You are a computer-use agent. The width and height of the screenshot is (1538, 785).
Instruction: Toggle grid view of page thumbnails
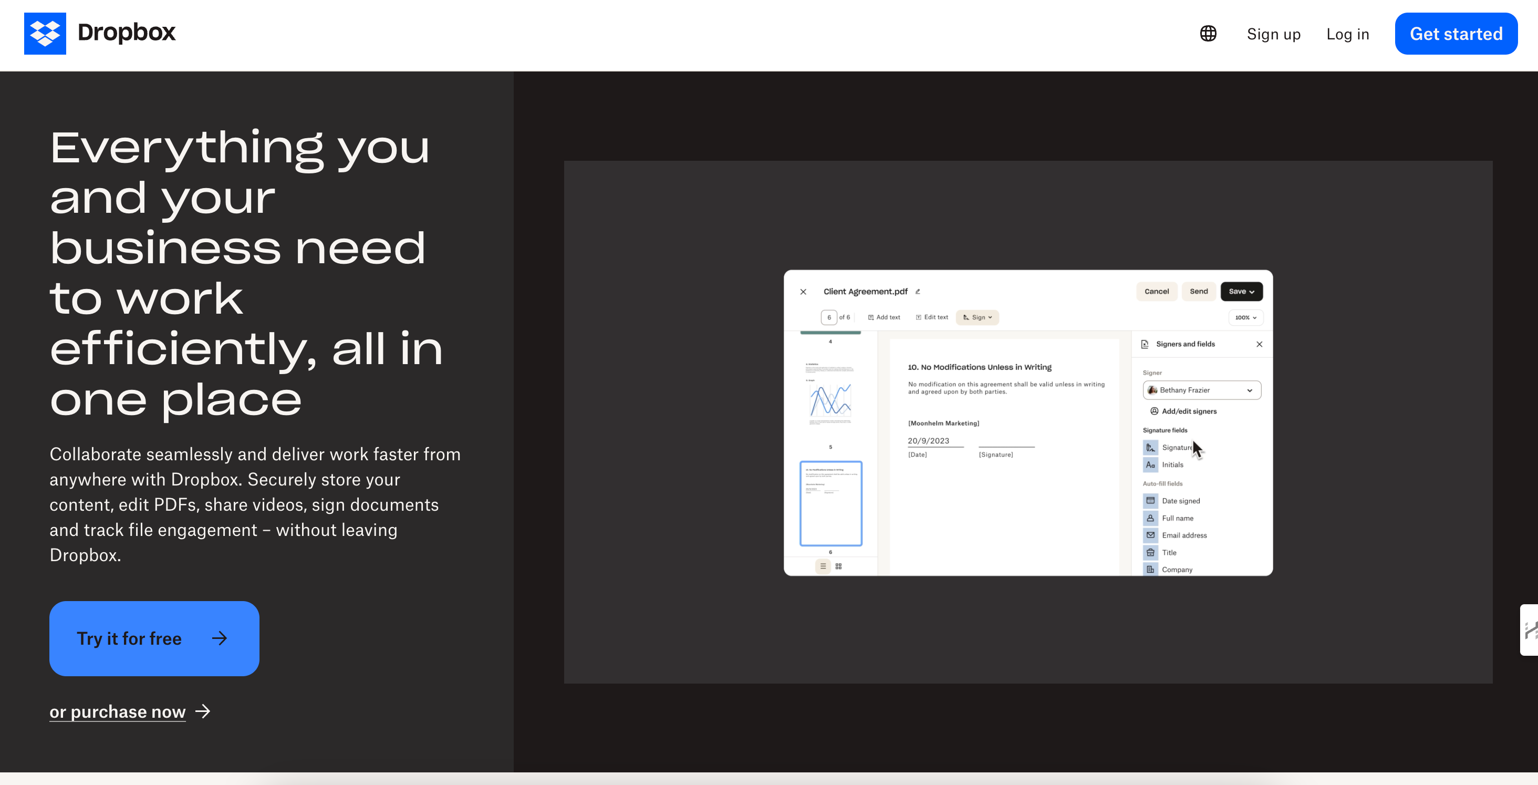[838, 566]
